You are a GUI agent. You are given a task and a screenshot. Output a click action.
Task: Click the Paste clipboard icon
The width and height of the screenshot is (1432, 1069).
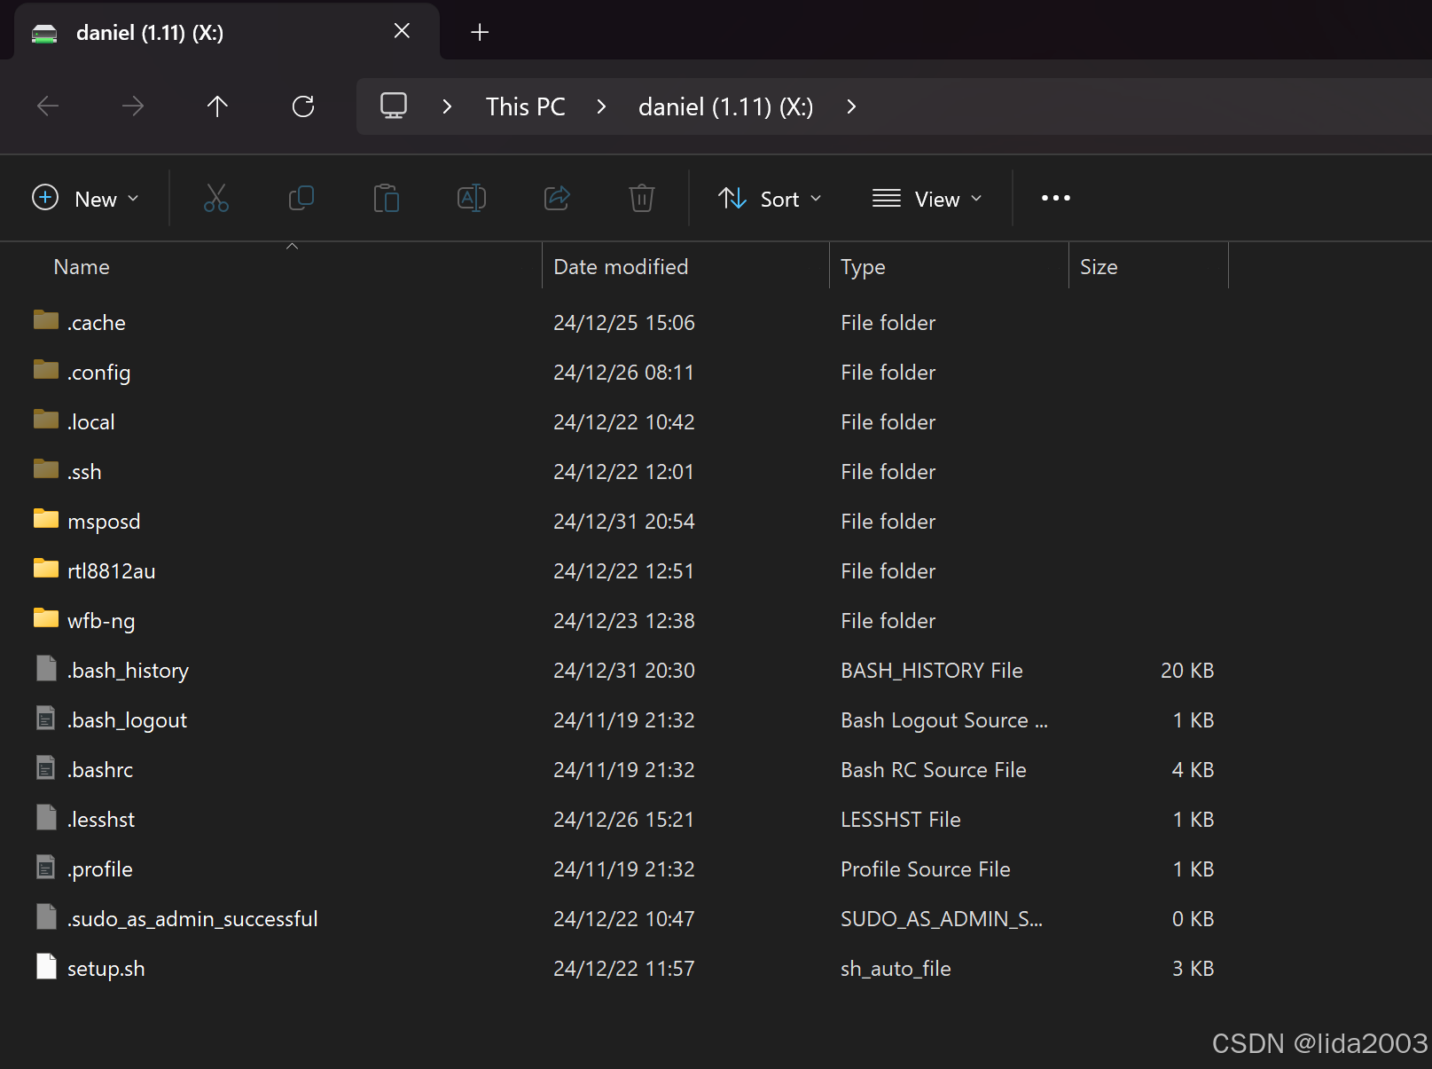coord(387,198)
